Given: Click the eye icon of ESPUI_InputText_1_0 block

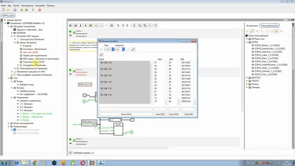Looking at the screenshot, I should [253, 52].
